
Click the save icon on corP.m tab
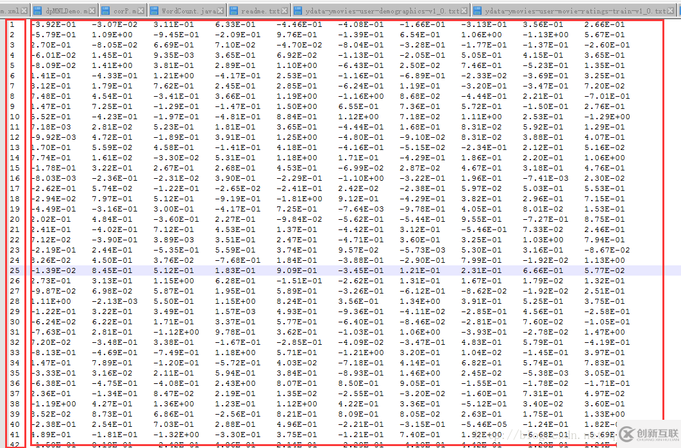106,11
